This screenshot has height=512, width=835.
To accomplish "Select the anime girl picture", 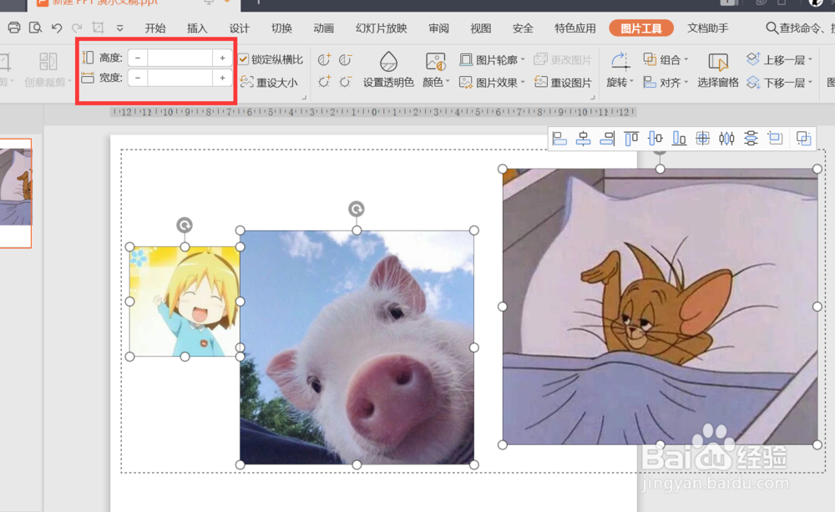I will 185,302.
